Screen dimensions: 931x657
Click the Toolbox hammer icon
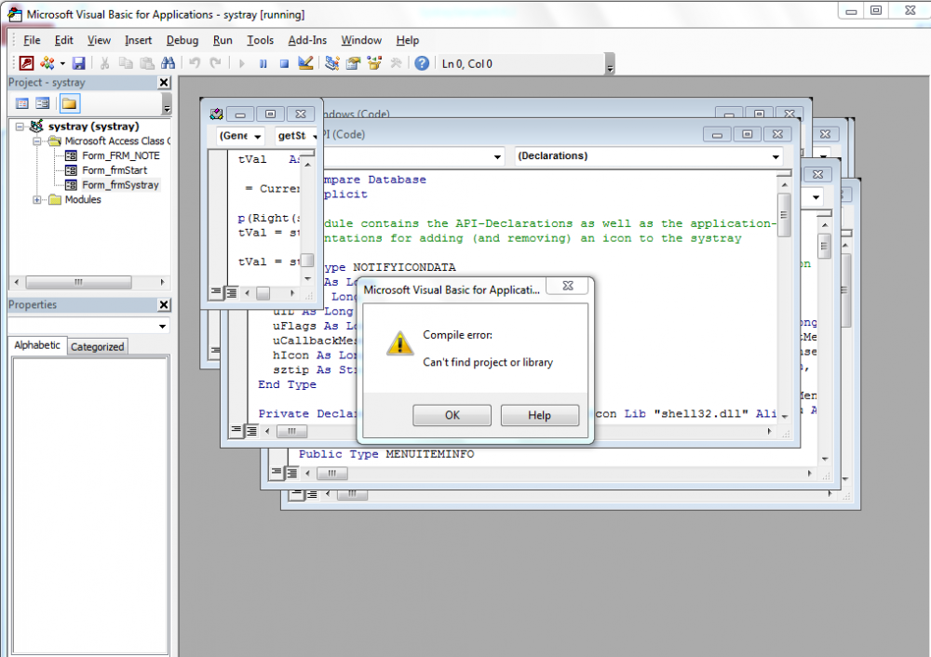pos(396,63)
